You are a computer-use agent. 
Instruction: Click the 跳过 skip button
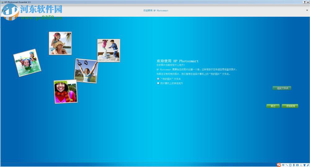(x=273, y=106)
